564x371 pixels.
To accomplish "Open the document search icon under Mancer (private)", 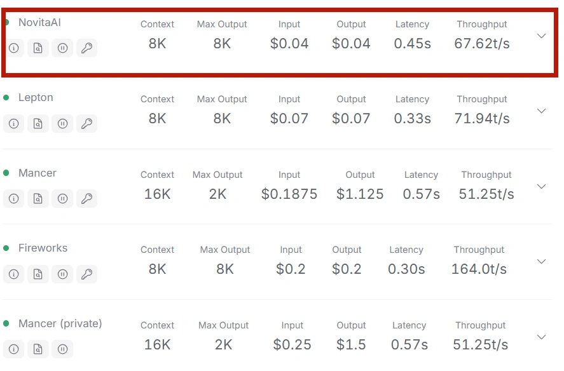I will (38, 349).
